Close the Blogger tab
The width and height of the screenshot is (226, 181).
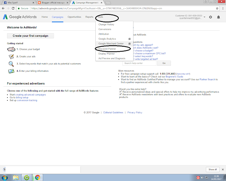click(x=67, y=2)
